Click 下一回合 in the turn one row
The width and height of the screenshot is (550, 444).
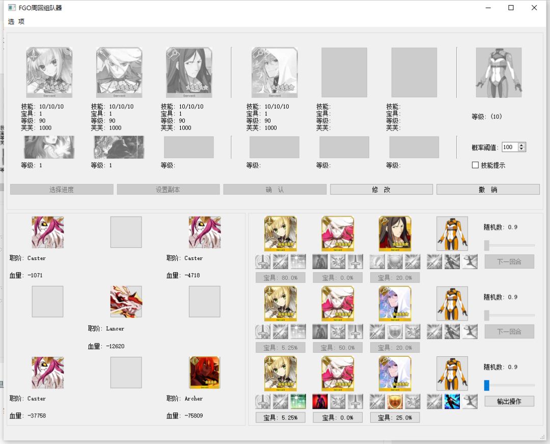click(x=509, y=262)
